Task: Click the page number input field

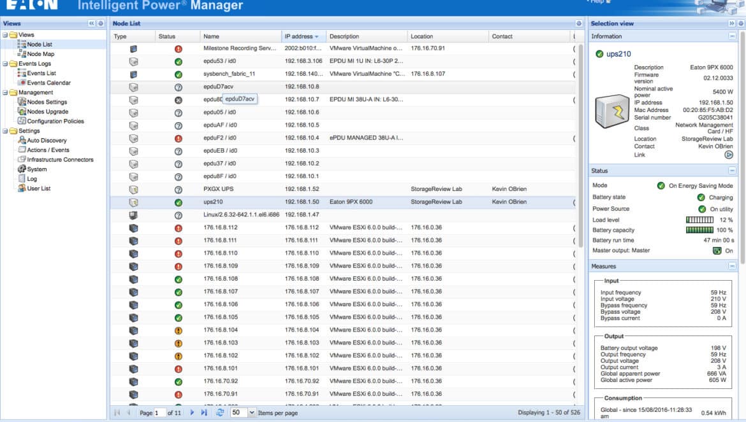Action: coord(159,413)
